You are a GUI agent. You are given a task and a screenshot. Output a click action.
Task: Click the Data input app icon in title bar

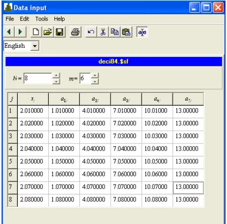pos(8,7)
